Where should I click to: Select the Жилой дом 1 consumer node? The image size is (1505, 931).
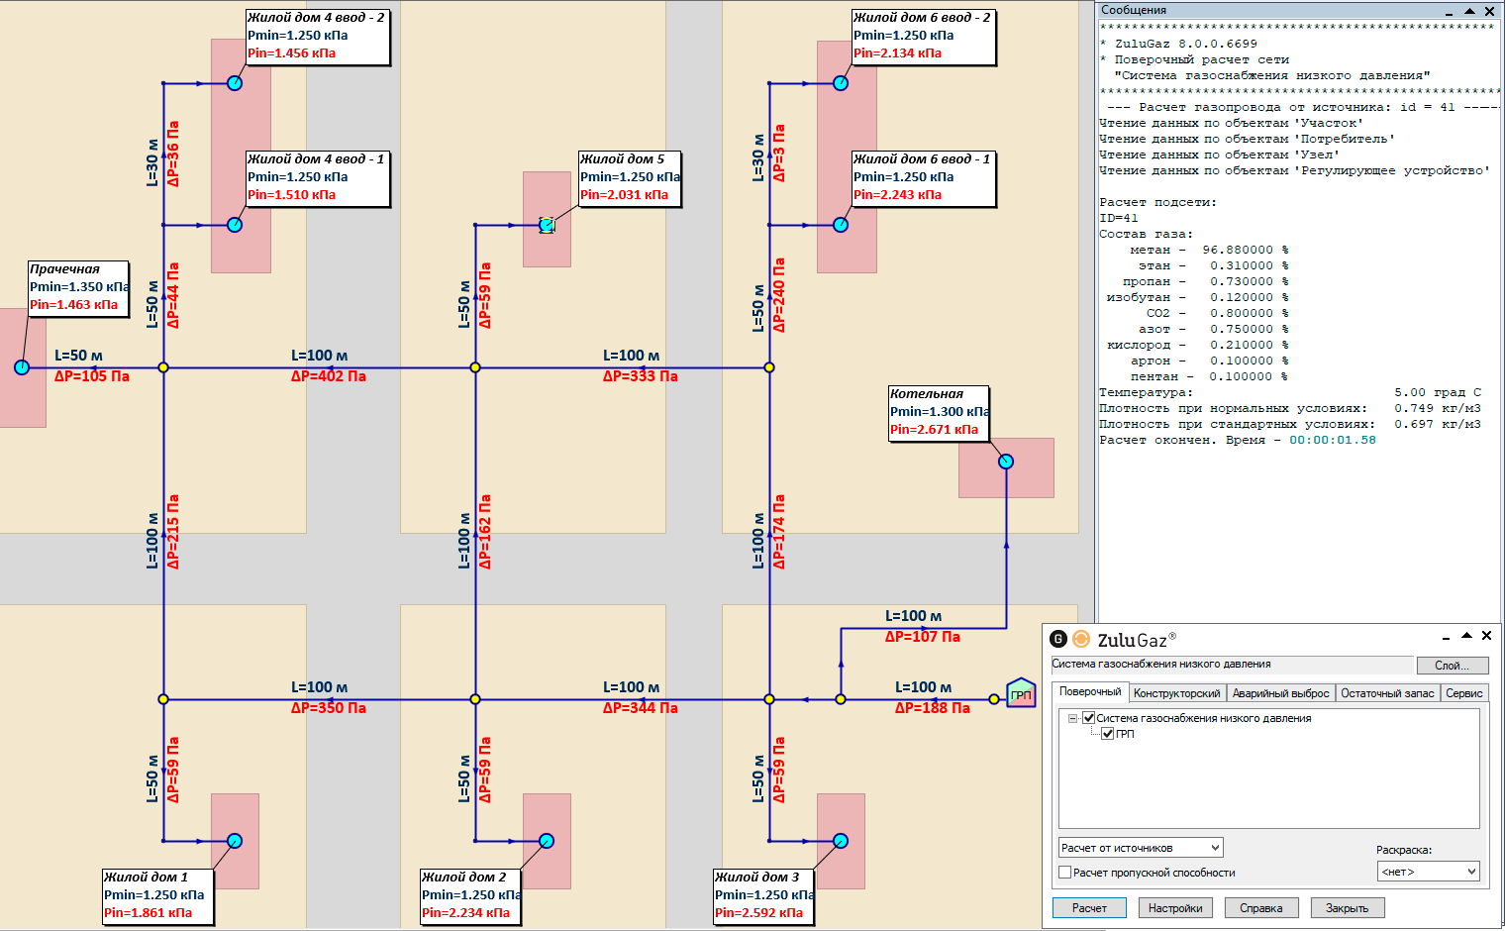(x=235, y=841)
